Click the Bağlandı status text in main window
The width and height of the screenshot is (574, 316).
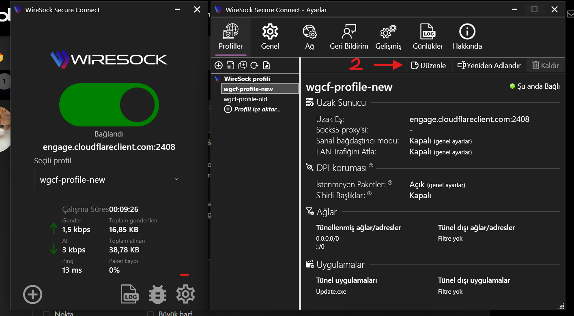tap(109, 134)
